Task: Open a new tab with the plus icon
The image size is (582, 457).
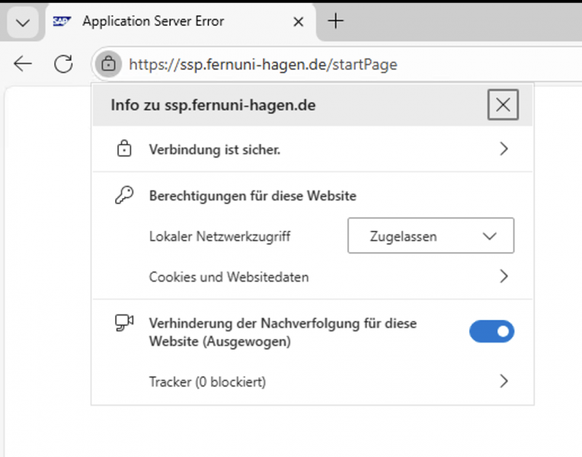Action: coord(335,21)
